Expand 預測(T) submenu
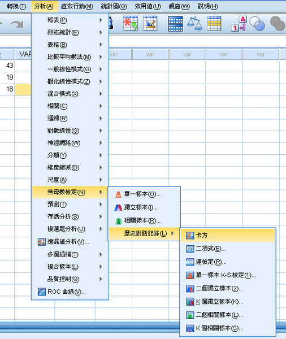The image size is (286, 339). point(70,205)
